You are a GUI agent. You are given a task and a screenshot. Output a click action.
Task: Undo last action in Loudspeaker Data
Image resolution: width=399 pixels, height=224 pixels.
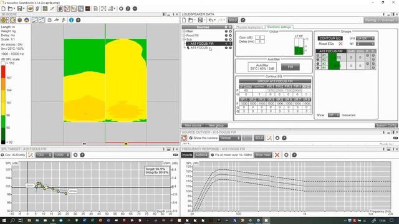pos(211,20)
